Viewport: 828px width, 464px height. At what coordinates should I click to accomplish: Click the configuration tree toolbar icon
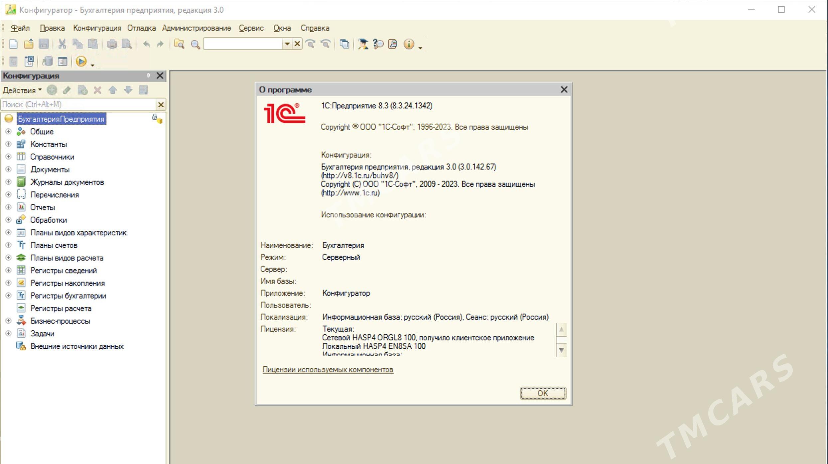[13, 61]
